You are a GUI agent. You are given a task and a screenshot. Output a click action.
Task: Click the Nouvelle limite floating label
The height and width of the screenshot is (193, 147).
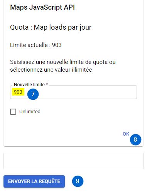pyautogui.click(x=29, y=84)
